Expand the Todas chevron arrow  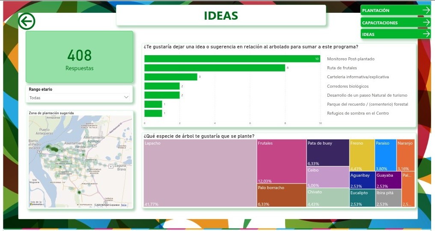[x=126, y=97]
